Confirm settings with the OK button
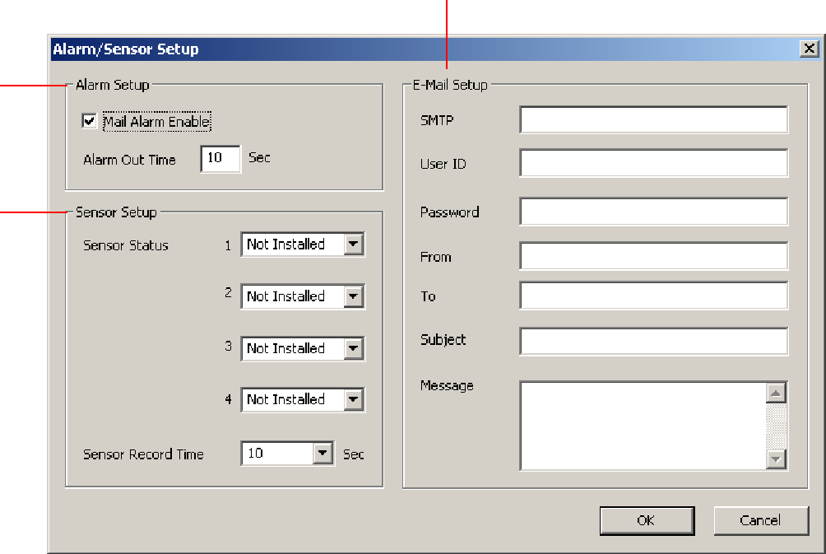 tap(647, 521)
